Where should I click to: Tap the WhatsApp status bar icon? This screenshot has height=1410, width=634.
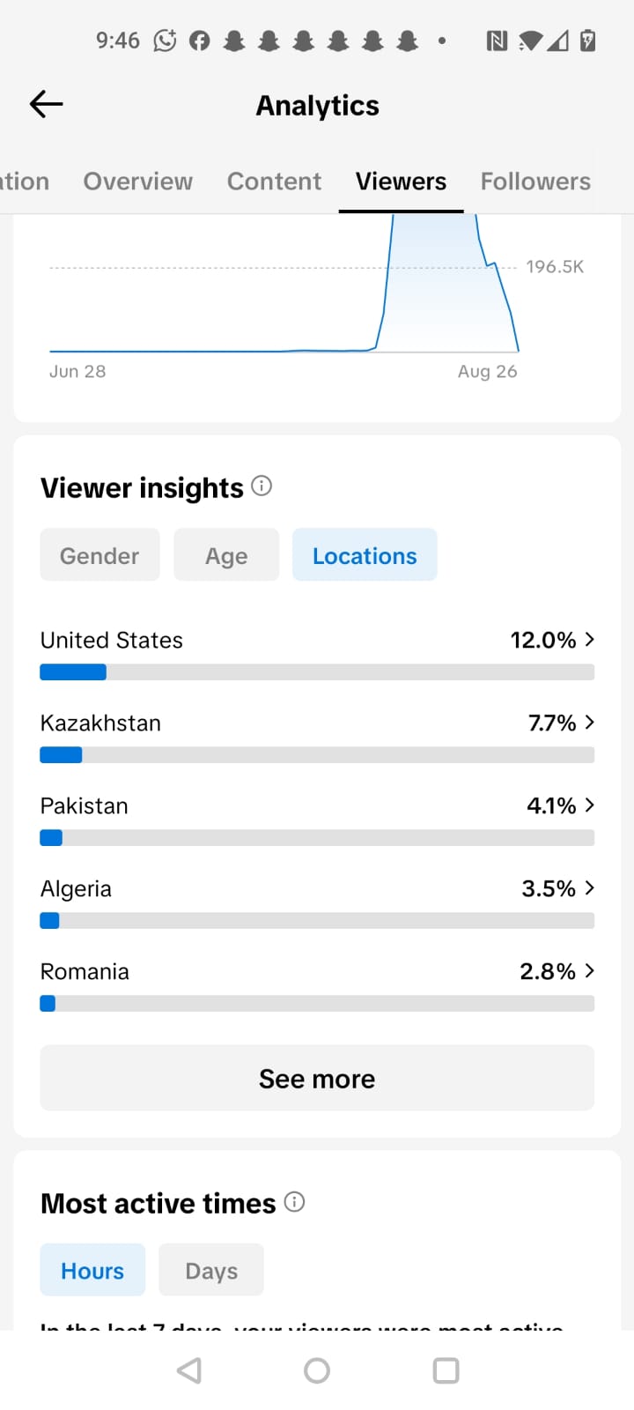pos(165,41)
